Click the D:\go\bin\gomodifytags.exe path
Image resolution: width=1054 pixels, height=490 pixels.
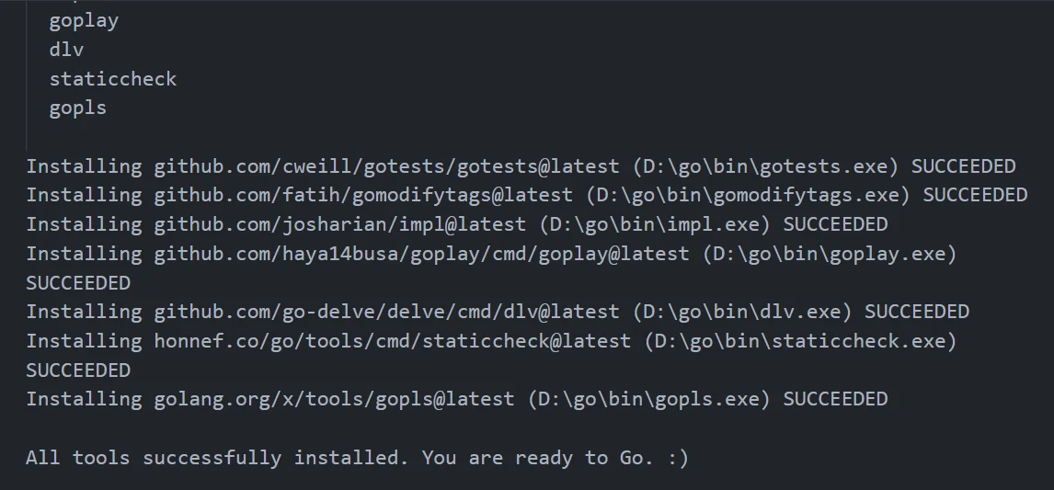pyautogui.click(x=748, y=195)
